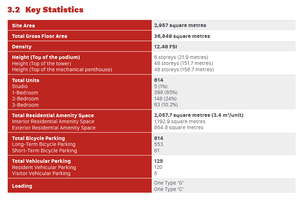The width and height of the screenshot is (299, 200).
Task: Click the Total Units label
Action: [x=26, y=80]
